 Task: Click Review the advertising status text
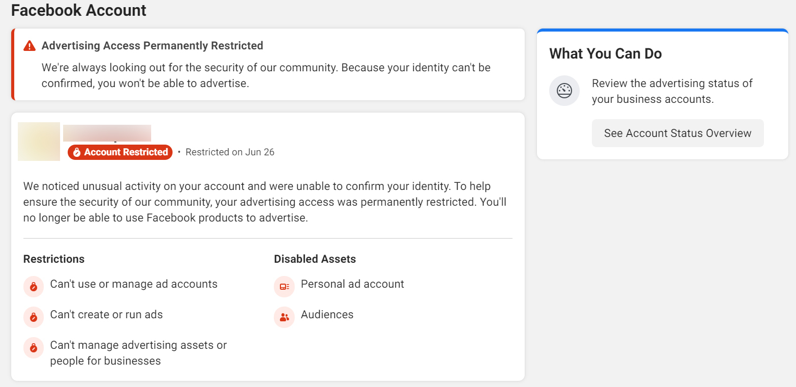(x=672, y=91)
